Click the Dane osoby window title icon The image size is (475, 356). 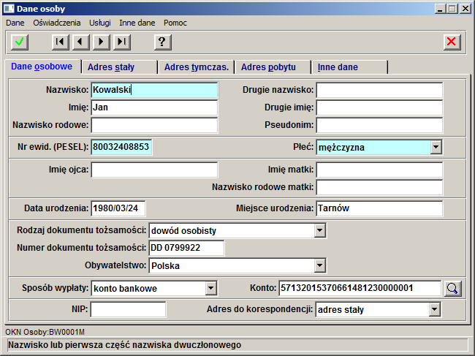9,9
